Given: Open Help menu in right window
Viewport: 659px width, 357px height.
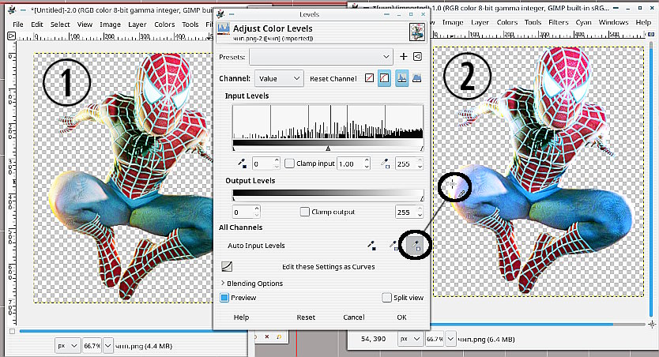Looking at the screenshot, I should [x=643, y=22].
